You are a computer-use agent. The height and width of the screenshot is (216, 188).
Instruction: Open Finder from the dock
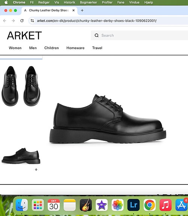[22, 205]
